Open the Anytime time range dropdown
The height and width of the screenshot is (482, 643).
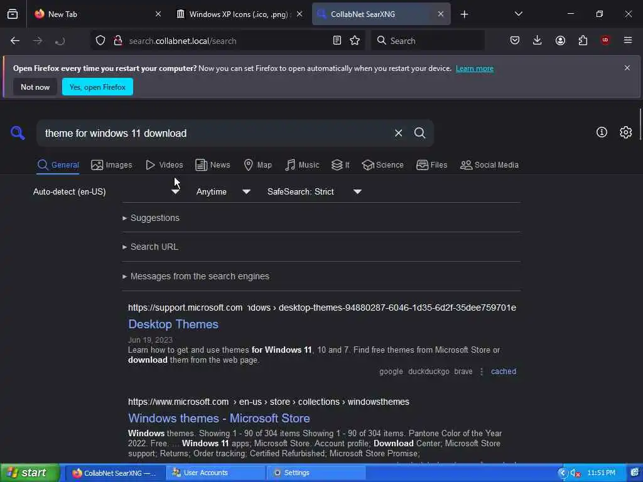[x=223, y=191]
